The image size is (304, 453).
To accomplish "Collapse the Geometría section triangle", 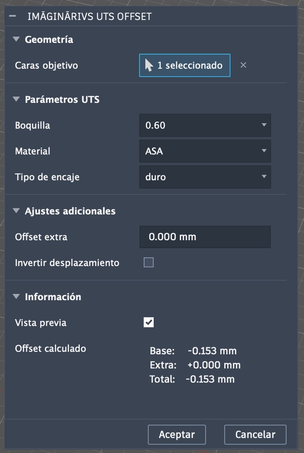I will [x=16, y=40].
